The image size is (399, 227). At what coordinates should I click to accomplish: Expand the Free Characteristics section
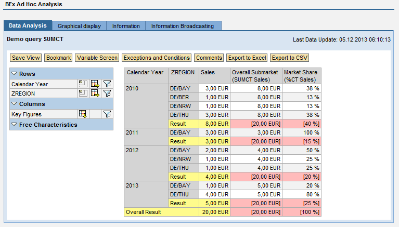[x=14, y=125]
